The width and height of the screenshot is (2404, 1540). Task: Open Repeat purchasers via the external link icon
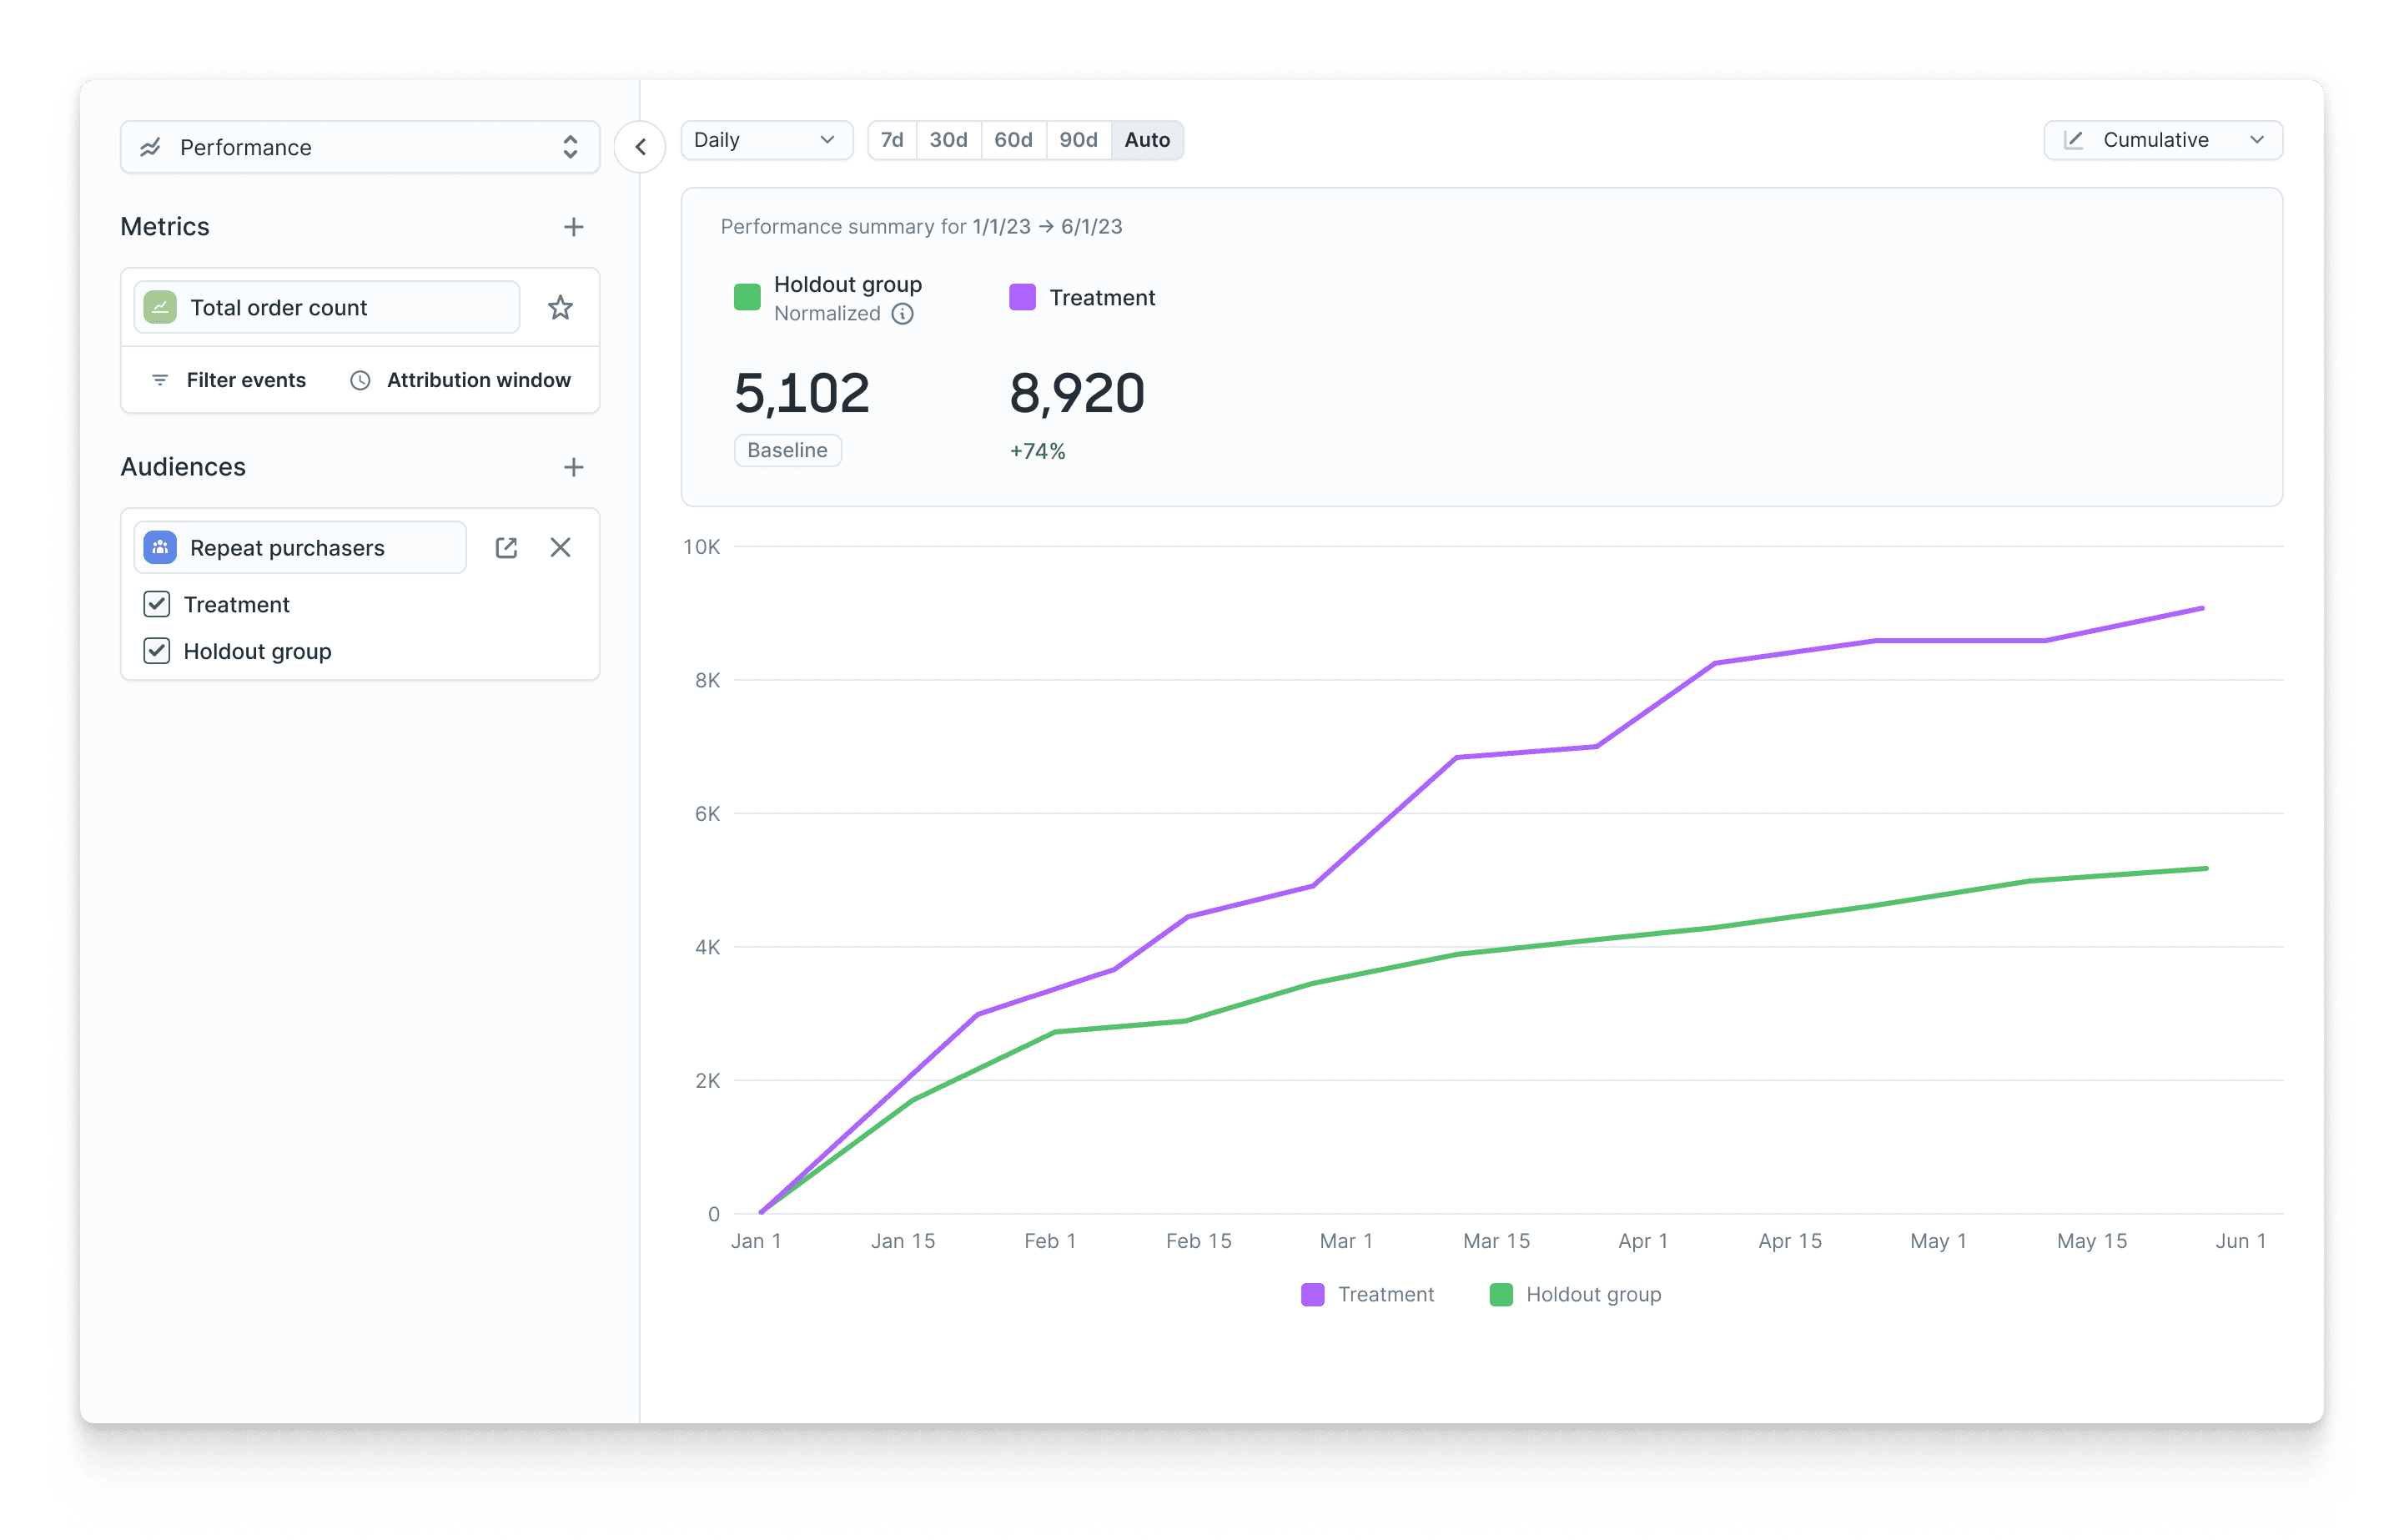(x=507, y=547)
